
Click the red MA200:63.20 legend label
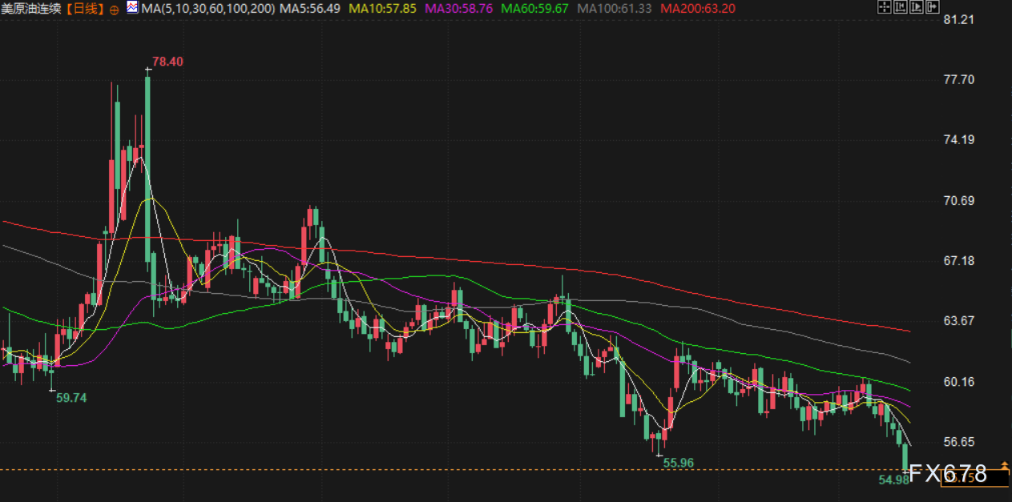(x=696, y=9)
